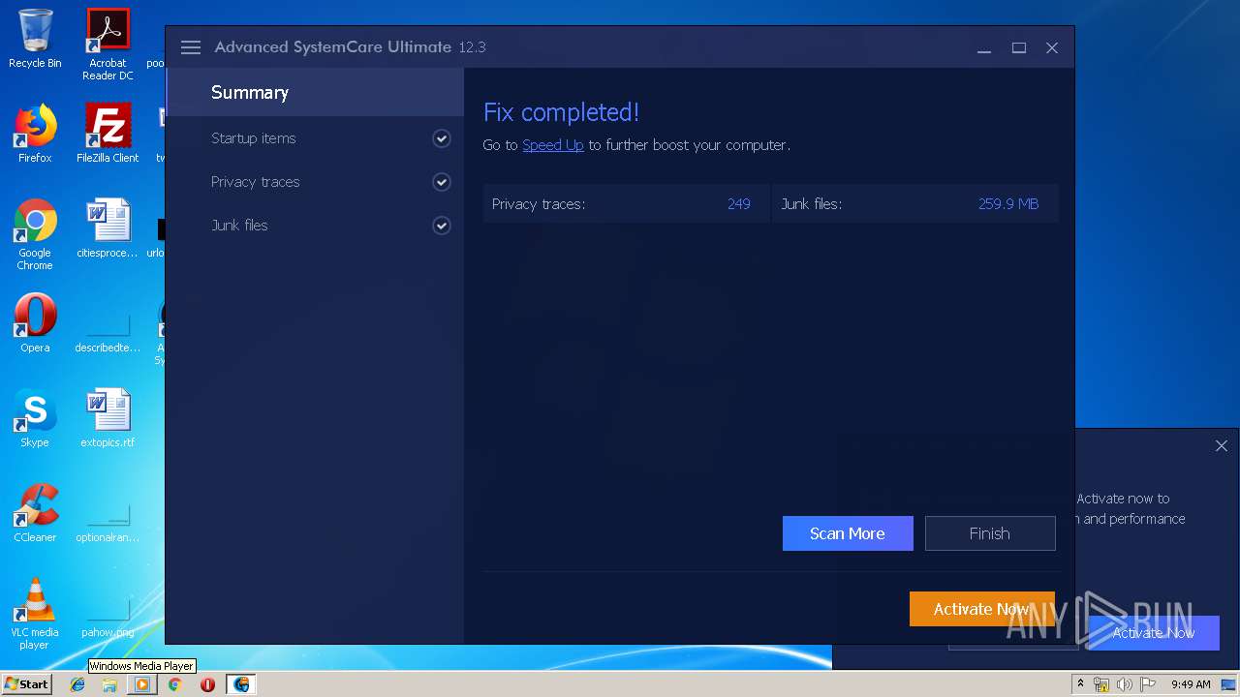Close the Advanced SystemCare window

tap(1052, 47)
